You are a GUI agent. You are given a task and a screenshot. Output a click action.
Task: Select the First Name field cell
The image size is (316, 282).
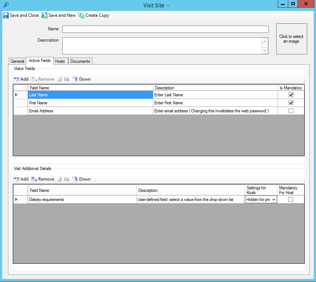90,103
